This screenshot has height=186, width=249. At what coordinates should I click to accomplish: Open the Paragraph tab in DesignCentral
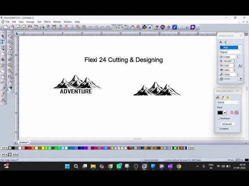pos(226,42)
